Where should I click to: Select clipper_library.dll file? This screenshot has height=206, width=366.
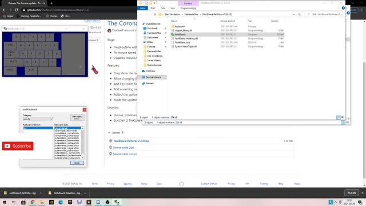pos(184,30)
